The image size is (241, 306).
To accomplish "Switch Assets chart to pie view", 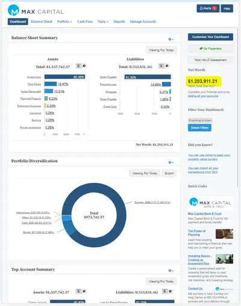I will coord(84,66).
